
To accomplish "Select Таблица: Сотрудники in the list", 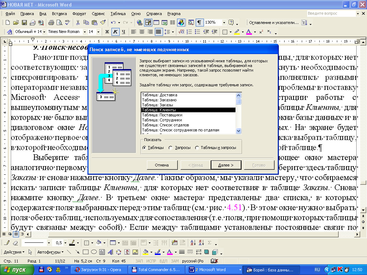I will click(x=188, y=120).
